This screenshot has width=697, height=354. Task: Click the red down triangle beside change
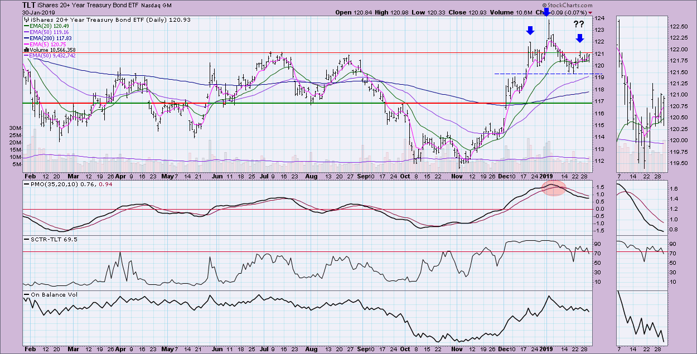tap(590, 13)
